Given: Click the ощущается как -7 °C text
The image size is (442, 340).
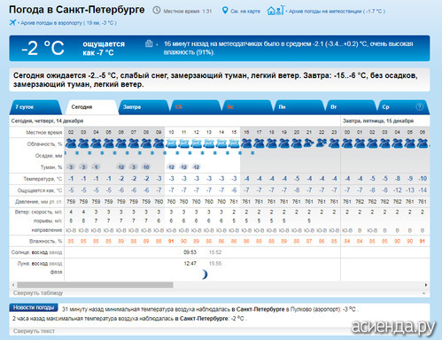Looking at the screenshot, I should (104, 48).
